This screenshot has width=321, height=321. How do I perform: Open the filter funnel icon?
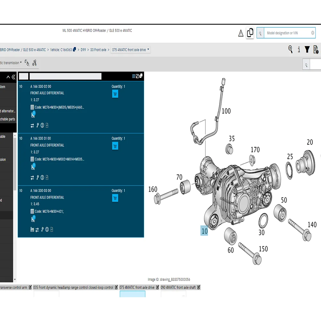click(x=307, y=49)
